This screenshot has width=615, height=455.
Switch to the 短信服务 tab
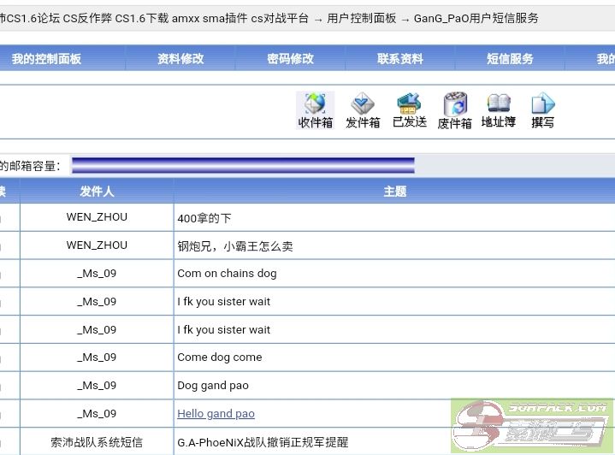coord(510,59)
